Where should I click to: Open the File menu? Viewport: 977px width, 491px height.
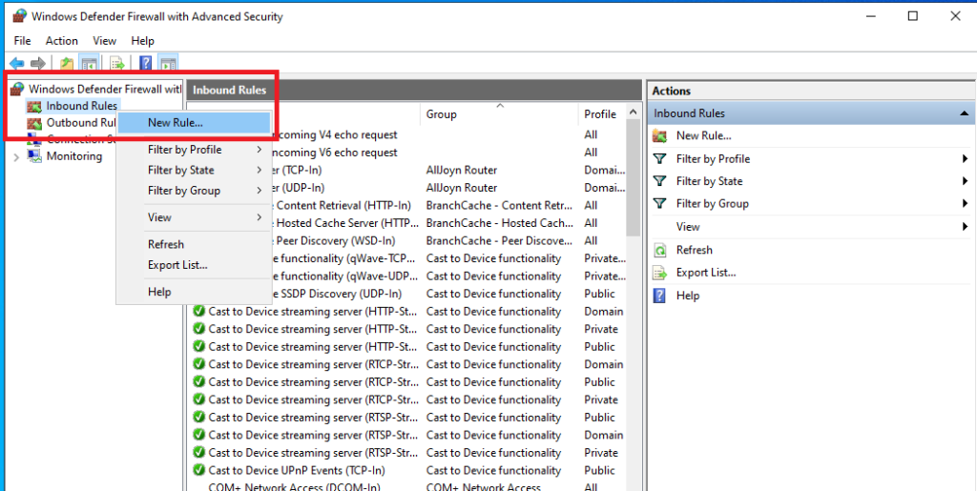click(23, 40)
